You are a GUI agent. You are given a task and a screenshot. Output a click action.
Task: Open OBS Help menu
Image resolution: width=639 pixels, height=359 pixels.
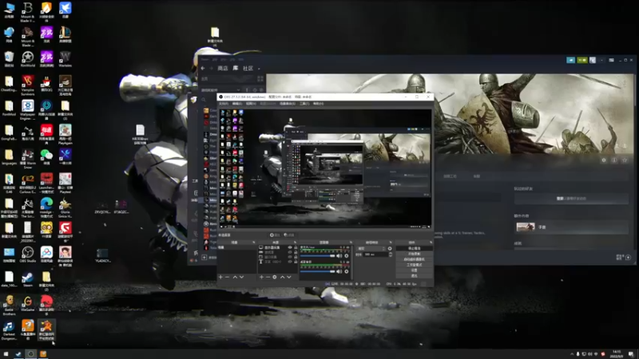pos(318,104)
